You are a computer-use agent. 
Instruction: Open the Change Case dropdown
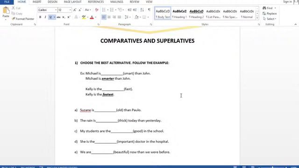tap(88, 10)
